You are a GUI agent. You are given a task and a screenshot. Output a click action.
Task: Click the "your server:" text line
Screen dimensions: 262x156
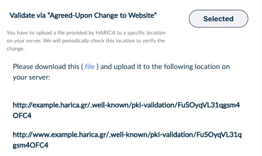(32, 77)
